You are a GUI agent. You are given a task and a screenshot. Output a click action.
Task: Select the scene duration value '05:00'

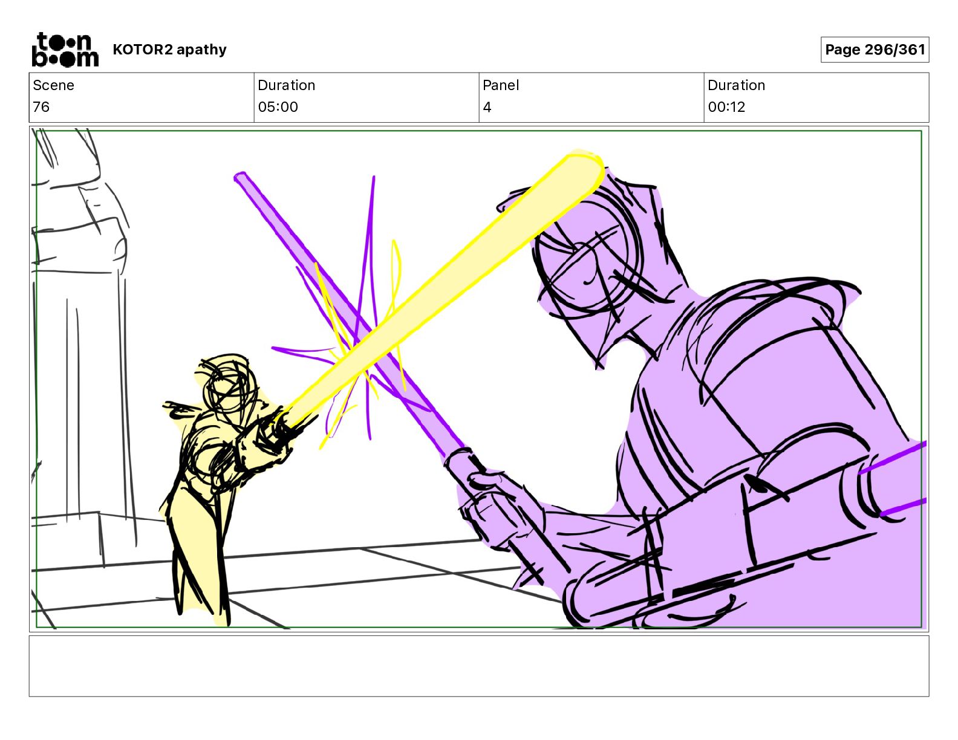click(278, 107)
